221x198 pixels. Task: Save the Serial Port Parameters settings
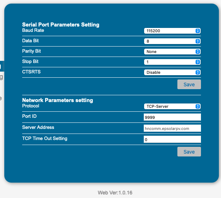pos(189,84)
